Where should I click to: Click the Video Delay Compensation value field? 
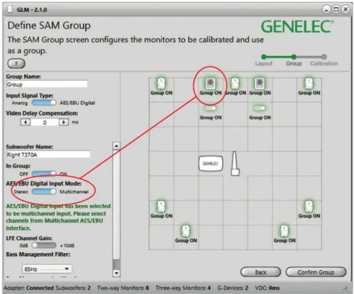point(45,122)
